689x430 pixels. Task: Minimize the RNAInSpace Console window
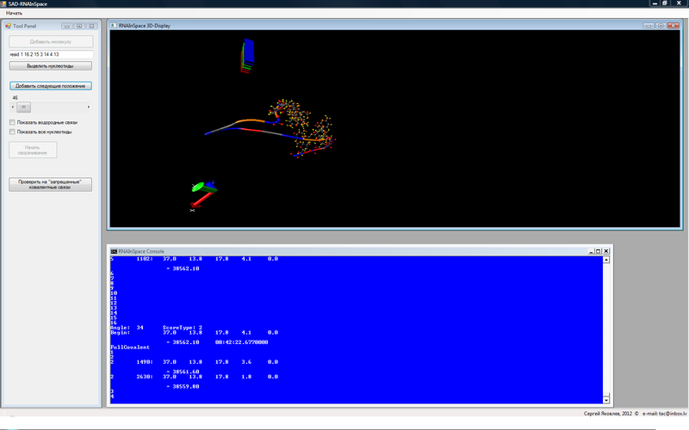click(591, 251)
